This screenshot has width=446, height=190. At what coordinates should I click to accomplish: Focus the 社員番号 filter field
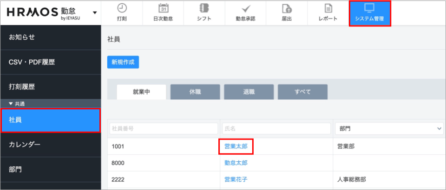(164, 128)
